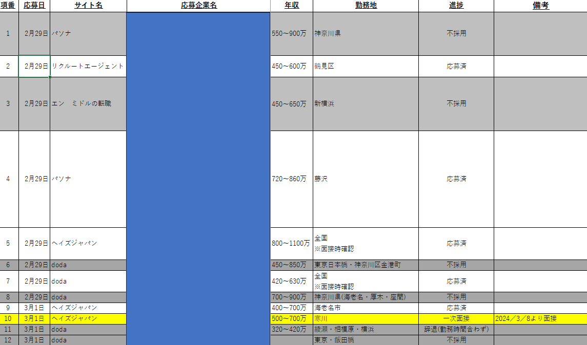Select the 勤務地 header cell
Screen dimensions: 587x345
pyautogui.click(x=366, y=6)
